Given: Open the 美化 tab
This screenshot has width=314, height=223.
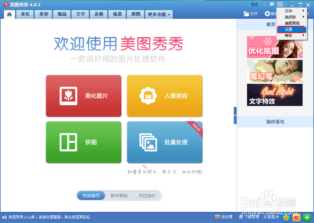Looking at the screenshot, I should point(25,14).
